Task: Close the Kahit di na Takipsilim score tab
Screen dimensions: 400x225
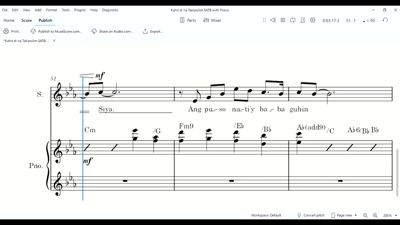Action: pos(54,41)
